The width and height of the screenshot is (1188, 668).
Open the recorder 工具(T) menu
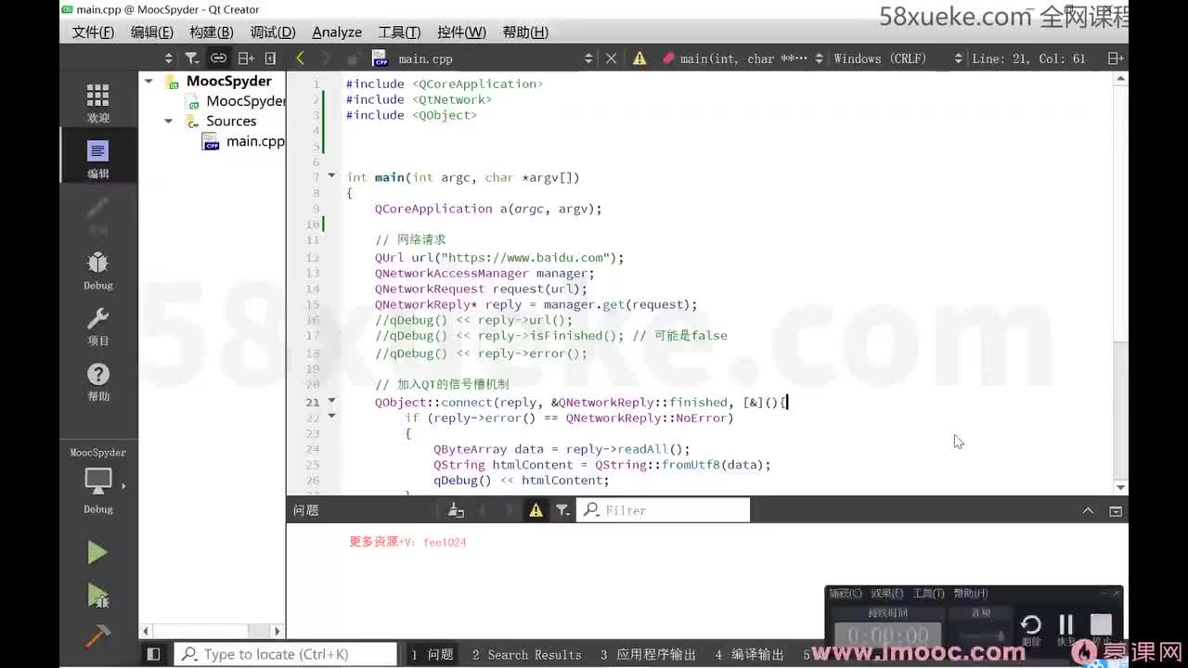click(x=928, y=594)
